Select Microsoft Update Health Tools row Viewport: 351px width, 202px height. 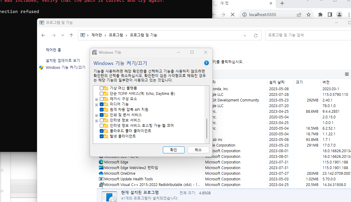225,179
